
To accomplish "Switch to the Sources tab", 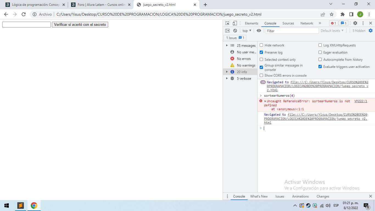I will point(288,23).
